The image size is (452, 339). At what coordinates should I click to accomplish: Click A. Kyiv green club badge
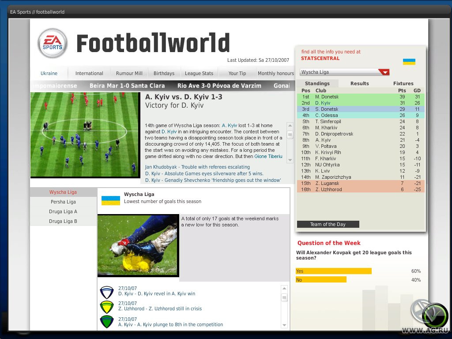(x=107, y=322)
